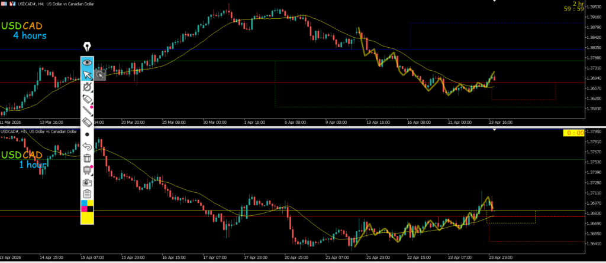Toggle drawing visibility with the eye icon

(x=87, y=62)
